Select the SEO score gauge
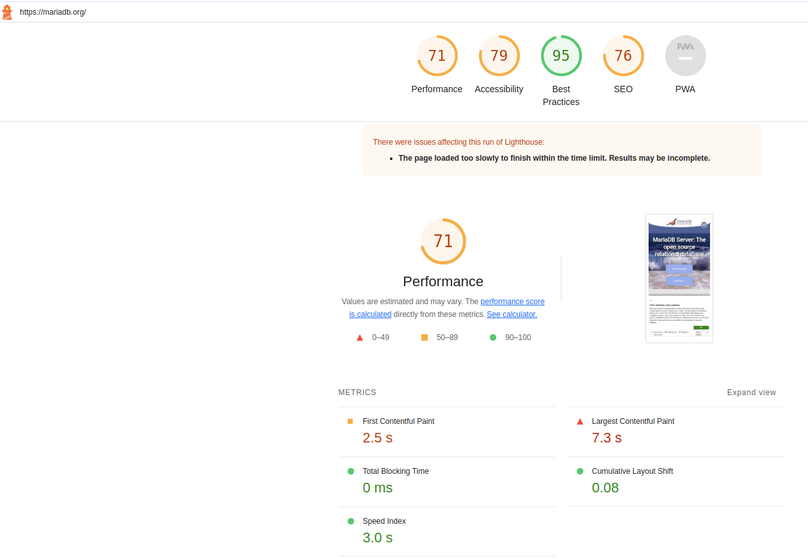 coord(623,56)
